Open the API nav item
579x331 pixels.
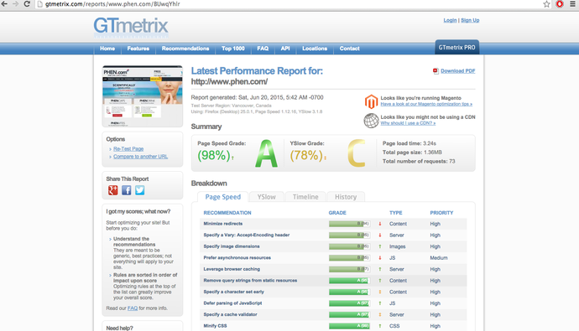pyautogui.click(x=285, y=49)
